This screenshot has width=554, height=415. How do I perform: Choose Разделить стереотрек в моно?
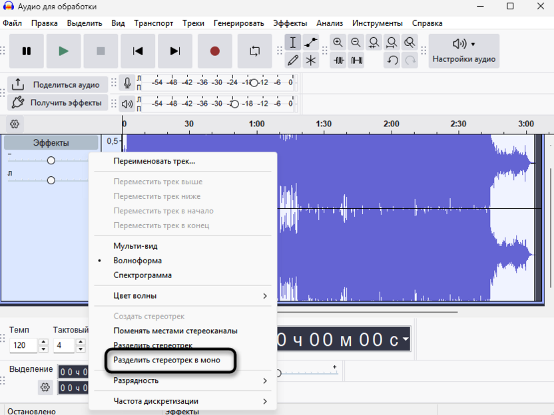coord(182,360)
